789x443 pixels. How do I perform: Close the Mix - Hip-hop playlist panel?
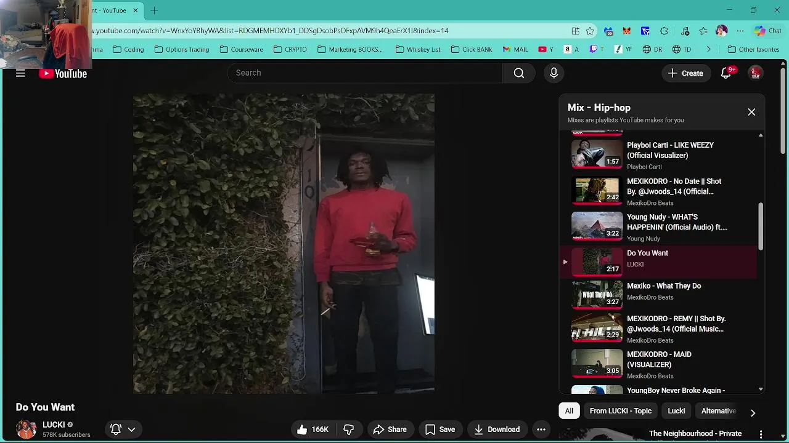click(751, 112)
